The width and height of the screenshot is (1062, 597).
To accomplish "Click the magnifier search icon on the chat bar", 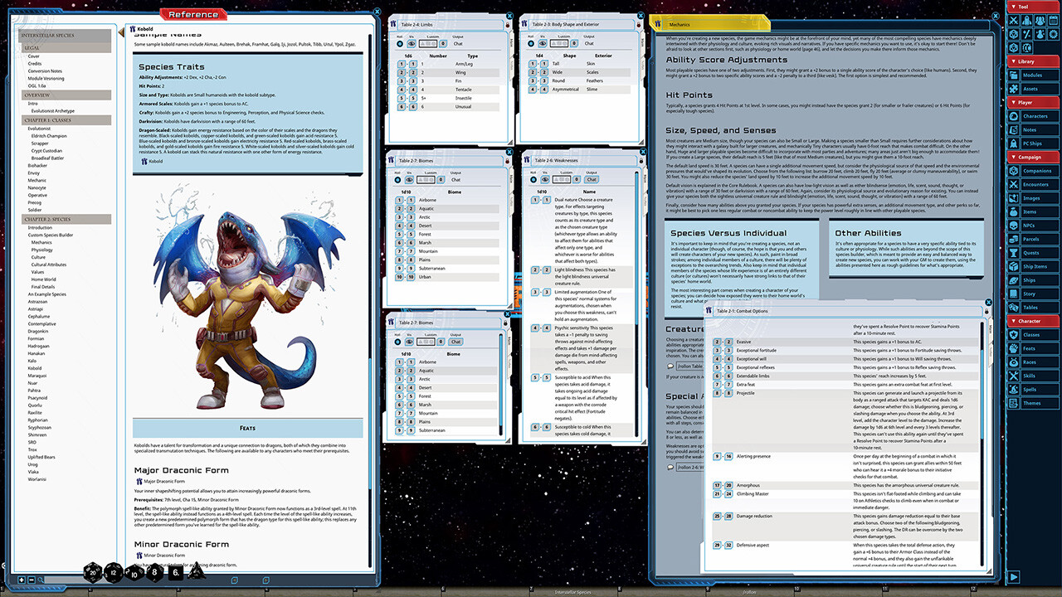I will [41, 580].
